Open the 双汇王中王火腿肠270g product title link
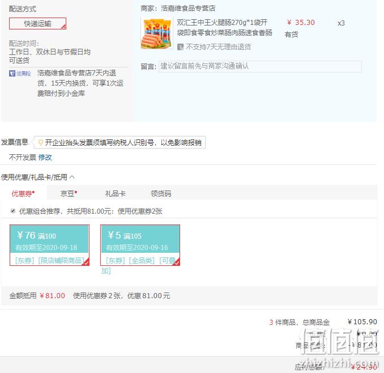 pos(224,27)
